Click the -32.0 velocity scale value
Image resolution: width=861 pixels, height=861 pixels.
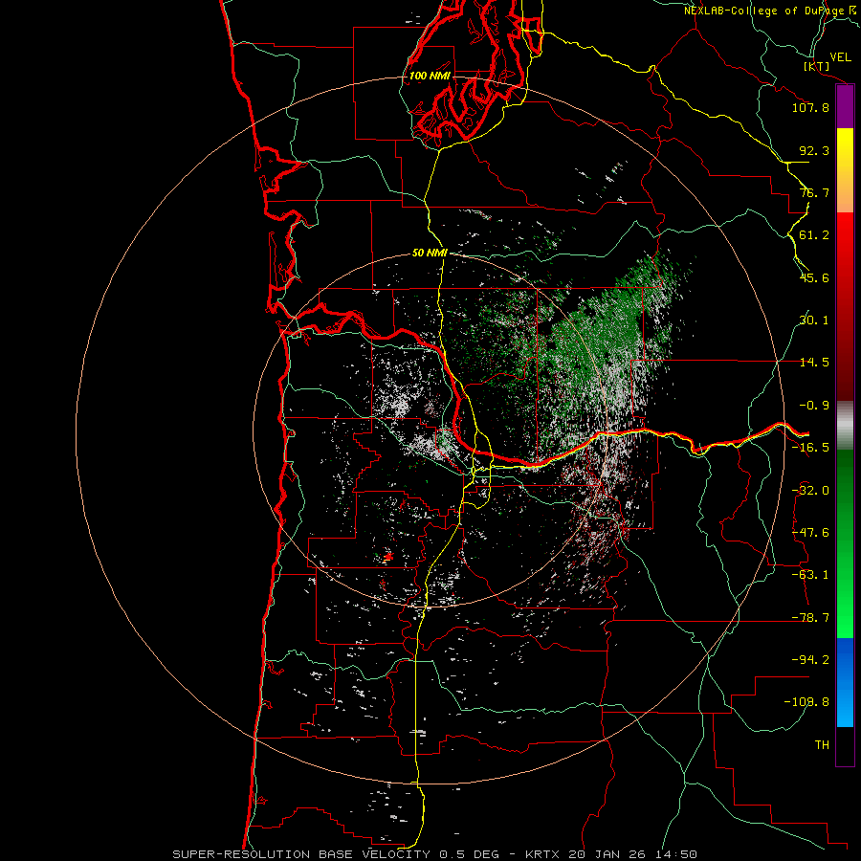(810, 491)
